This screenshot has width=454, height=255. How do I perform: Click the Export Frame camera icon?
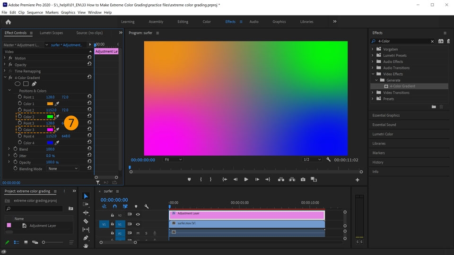tap(303, 179)
